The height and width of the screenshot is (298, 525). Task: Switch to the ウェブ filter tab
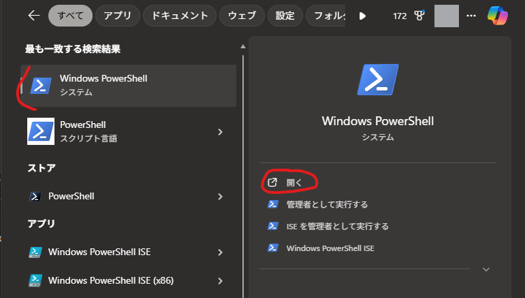pos(242,16)
